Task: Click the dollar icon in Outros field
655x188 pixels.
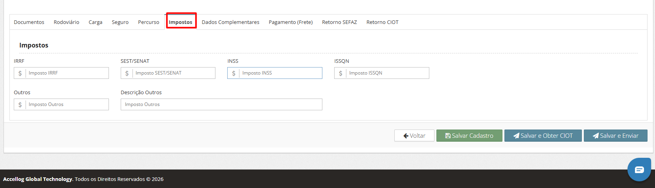Action: click(20, 104)
